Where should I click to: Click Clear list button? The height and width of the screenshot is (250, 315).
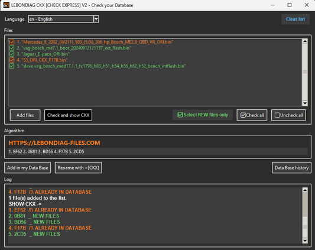coord(295,19)
